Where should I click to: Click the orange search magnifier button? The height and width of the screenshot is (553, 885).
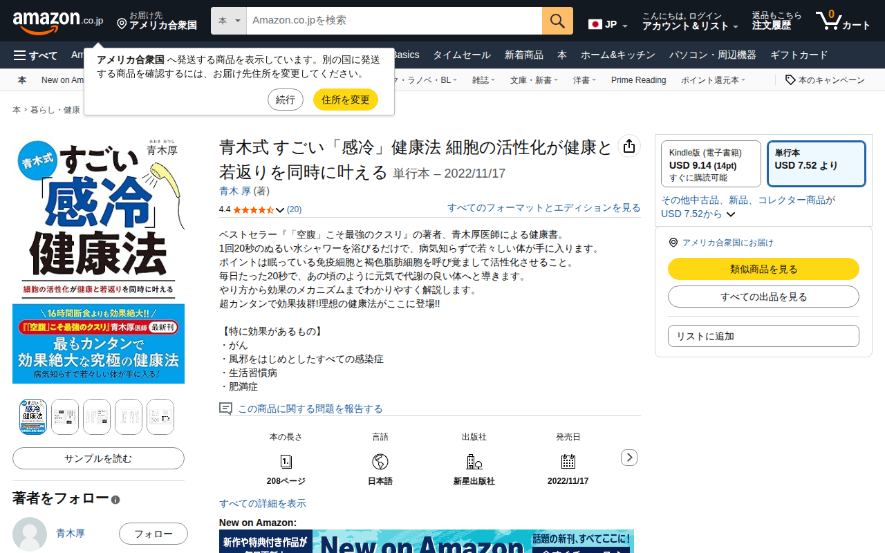[557, 21]
